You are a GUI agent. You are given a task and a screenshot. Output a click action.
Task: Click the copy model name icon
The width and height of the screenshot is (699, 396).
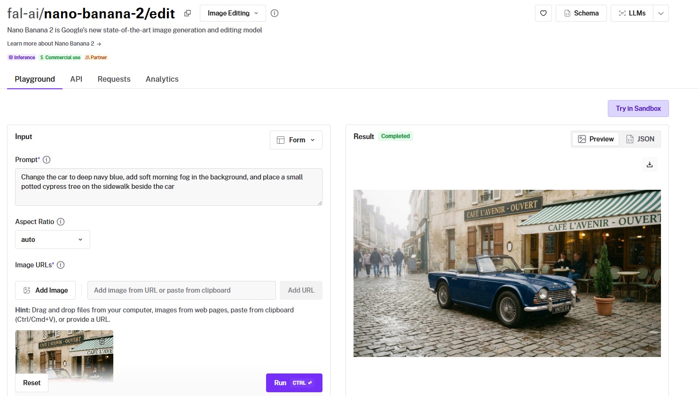pos(188,13)
